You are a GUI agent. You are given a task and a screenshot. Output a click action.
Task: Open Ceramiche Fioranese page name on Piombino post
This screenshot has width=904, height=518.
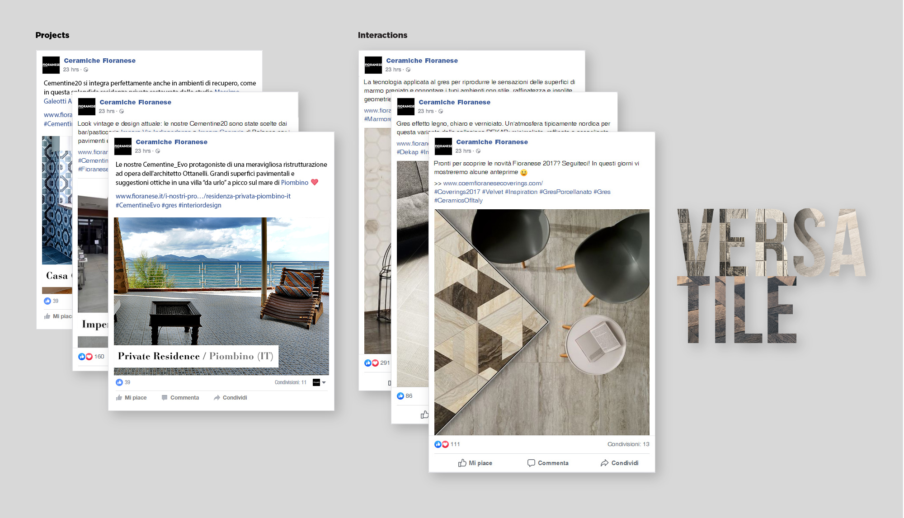click(171, 142)
